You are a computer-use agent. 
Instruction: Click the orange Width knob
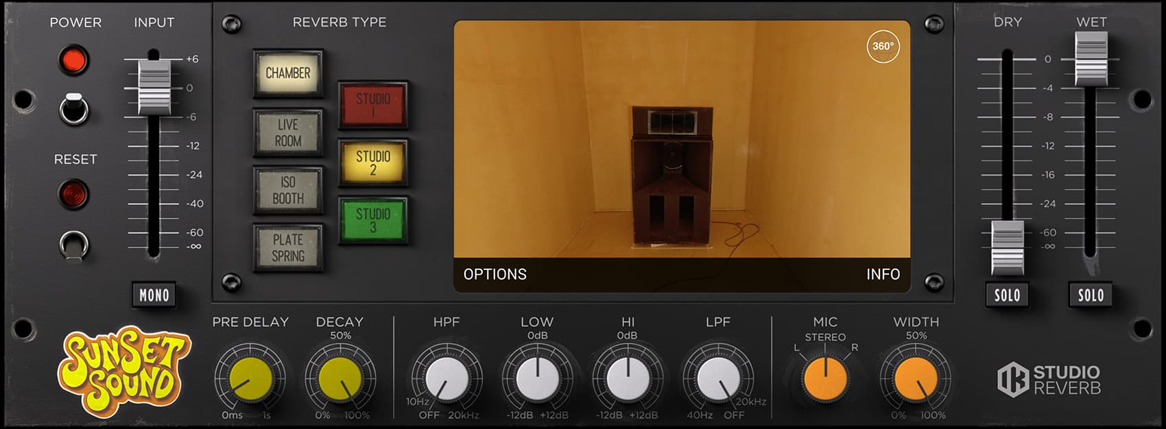pyautogui.click(x=916, y=379)
